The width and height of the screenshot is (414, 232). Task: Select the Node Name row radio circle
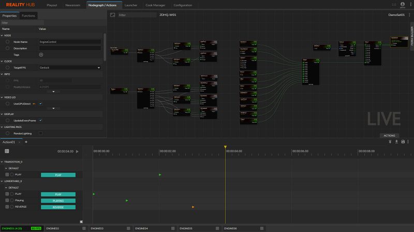click(7, 42)
